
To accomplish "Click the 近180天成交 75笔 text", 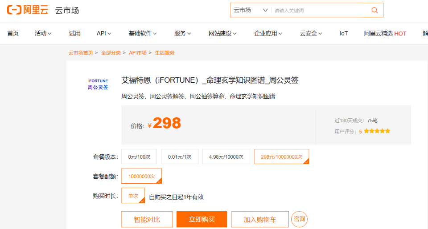I will click(x=356, y=121).
